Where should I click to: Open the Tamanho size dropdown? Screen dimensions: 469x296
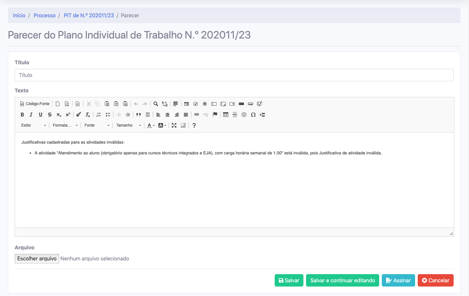pyautogui.click(x=128, y=125)
